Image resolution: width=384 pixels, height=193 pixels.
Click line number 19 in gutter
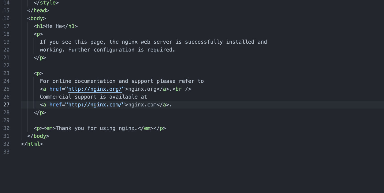pos(6,42)
